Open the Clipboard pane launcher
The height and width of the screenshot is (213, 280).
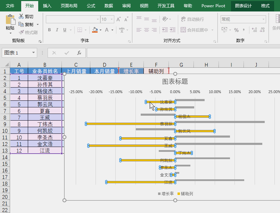tap(40, 41)
